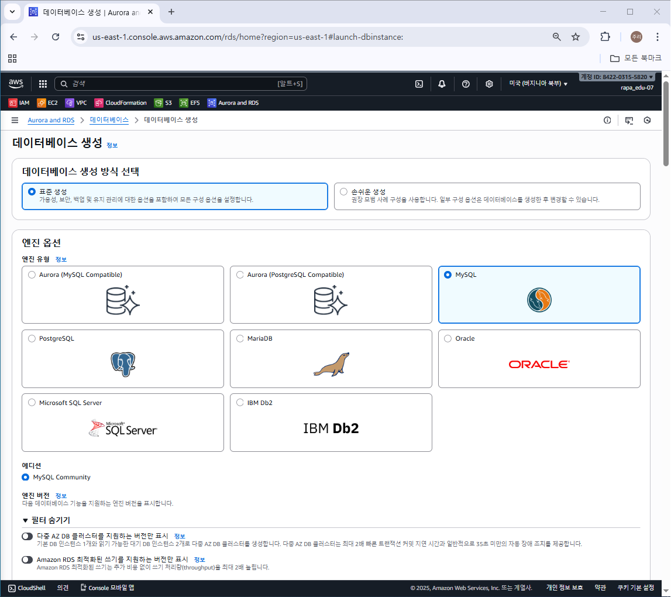Collapse the 필터 숨기기 section
The image size is (671, 597).
pos(46,520)
